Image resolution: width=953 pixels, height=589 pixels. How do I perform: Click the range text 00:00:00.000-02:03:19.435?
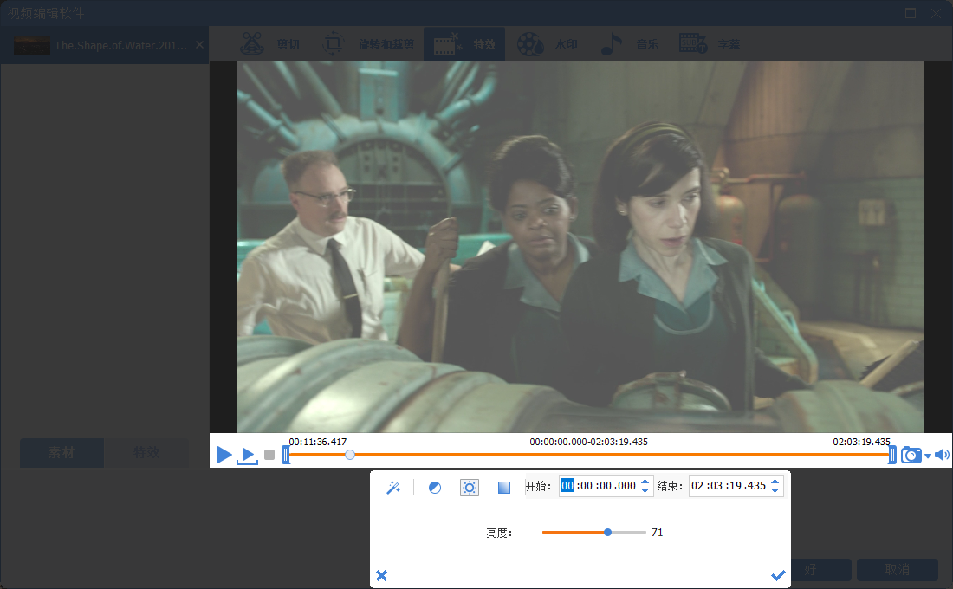coord(588,442)
